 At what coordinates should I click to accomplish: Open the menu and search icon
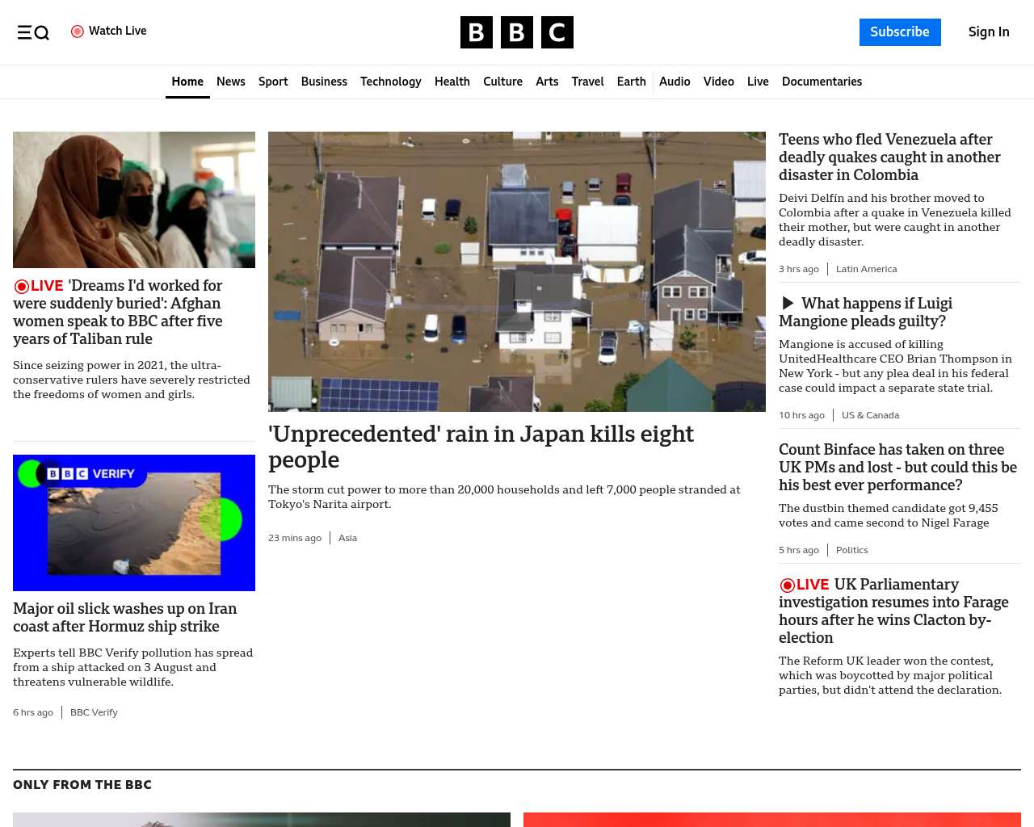(x=33, y=32)
